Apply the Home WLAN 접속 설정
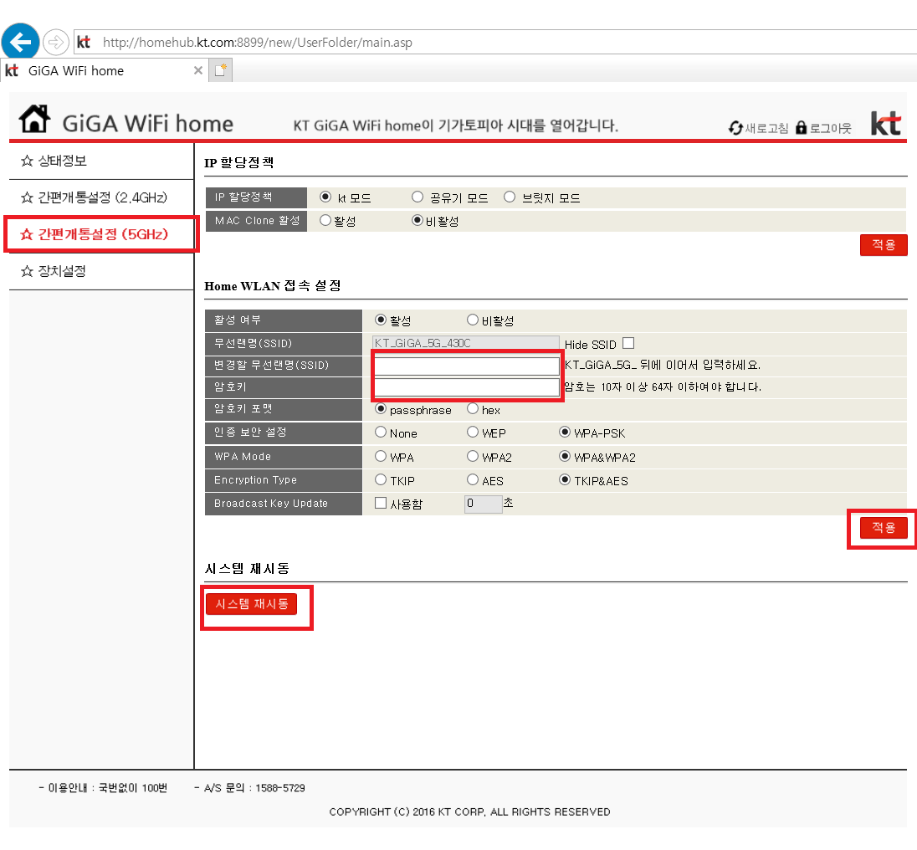 (883, 527)
